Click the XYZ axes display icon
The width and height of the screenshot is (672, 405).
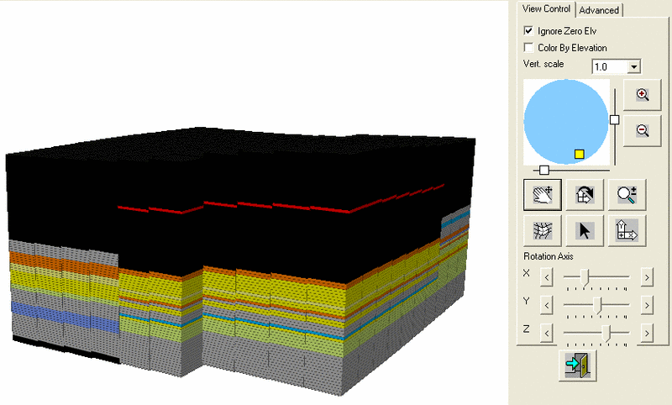pos(627,230)
